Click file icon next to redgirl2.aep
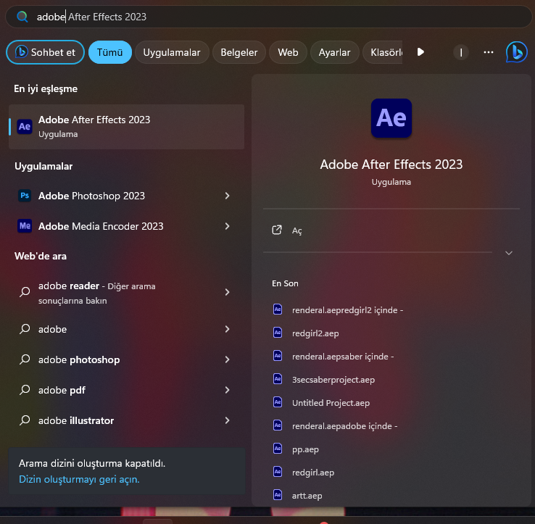Viewport: 535px width, 524px height. point(278,333)
